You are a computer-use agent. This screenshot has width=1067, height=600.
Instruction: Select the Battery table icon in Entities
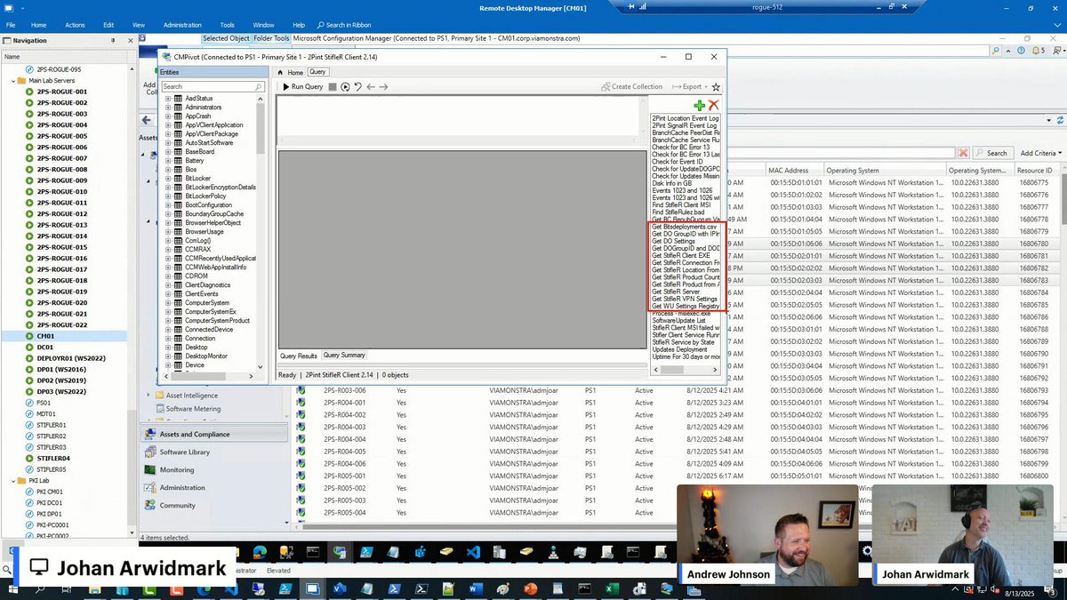tap(178, 161)
